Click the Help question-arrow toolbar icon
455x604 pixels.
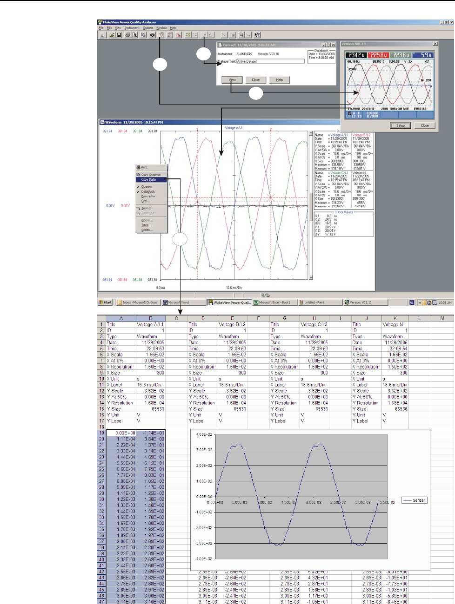point(257,35)
